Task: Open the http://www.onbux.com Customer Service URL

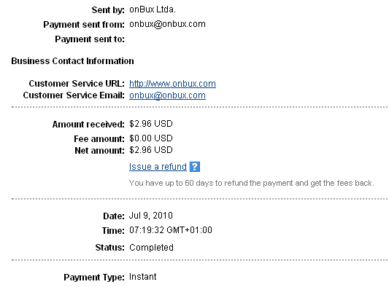Action: 172,84
